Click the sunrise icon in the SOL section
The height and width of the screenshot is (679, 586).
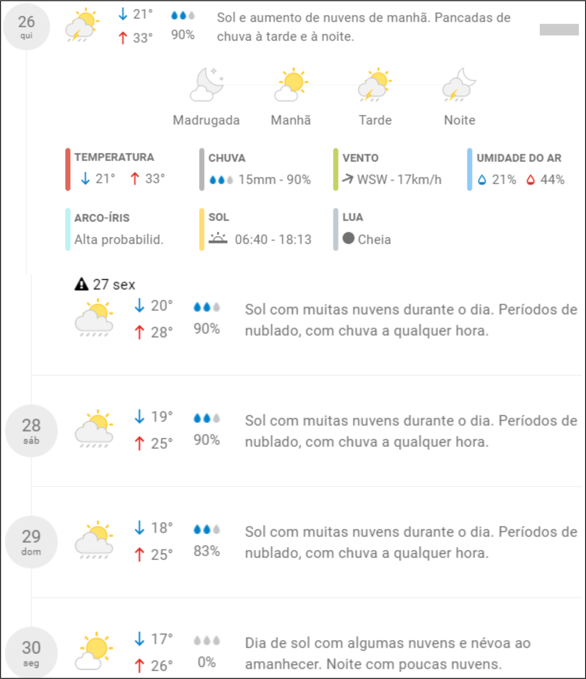pyautogui.click(x=218, y=238)
